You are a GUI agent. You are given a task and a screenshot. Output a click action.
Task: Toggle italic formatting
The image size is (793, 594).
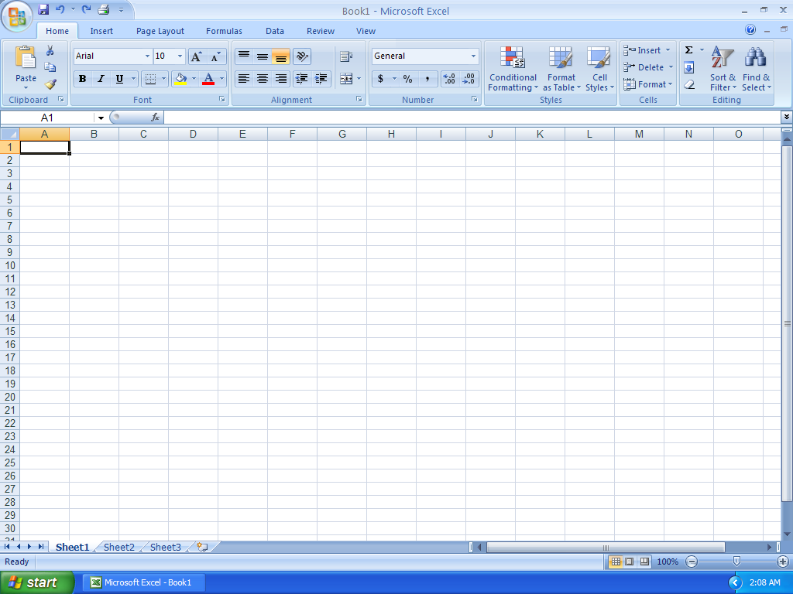click(x=100, y=78)
